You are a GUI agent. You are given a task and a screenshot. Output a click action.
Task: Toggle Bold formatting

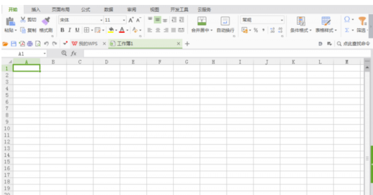(62, 30)
